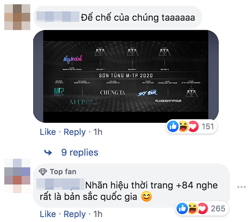This screenshot has height=222, width=248.
Task: Reply to the 'Nhãn hiệu thời trang +84' comment
Action: click(74, 214)
